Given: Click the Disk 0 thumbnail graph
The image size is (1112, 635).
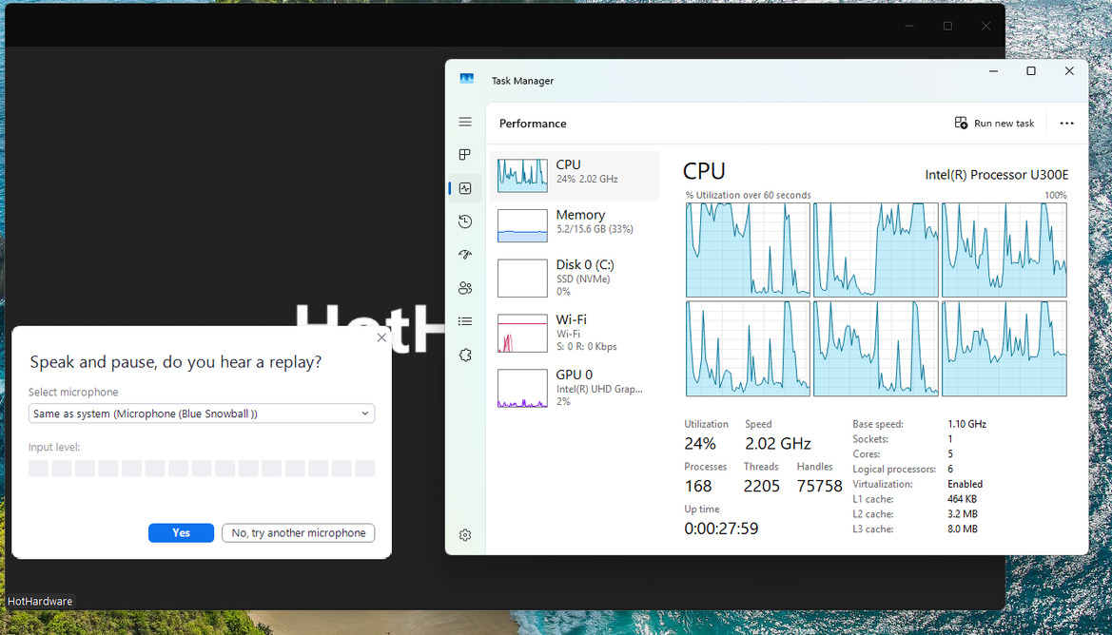Looking at the screenshot, I should click(x=522, y=278).
